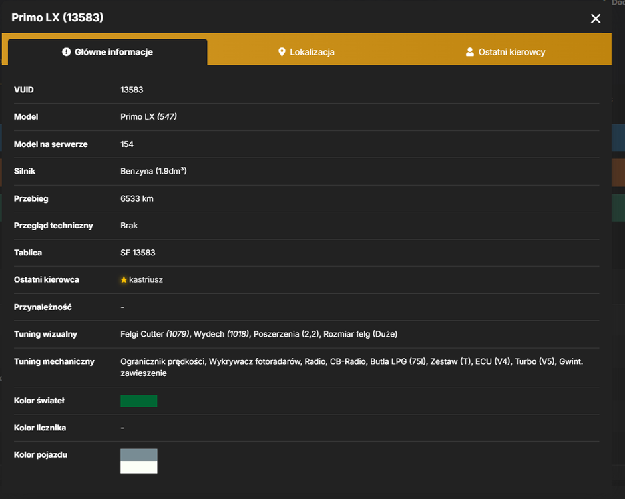The image size is (625, 499).
Task: Click the white lower Kolor pojazdu swatch
Action: pyautogui.click(x=138, y=467)
